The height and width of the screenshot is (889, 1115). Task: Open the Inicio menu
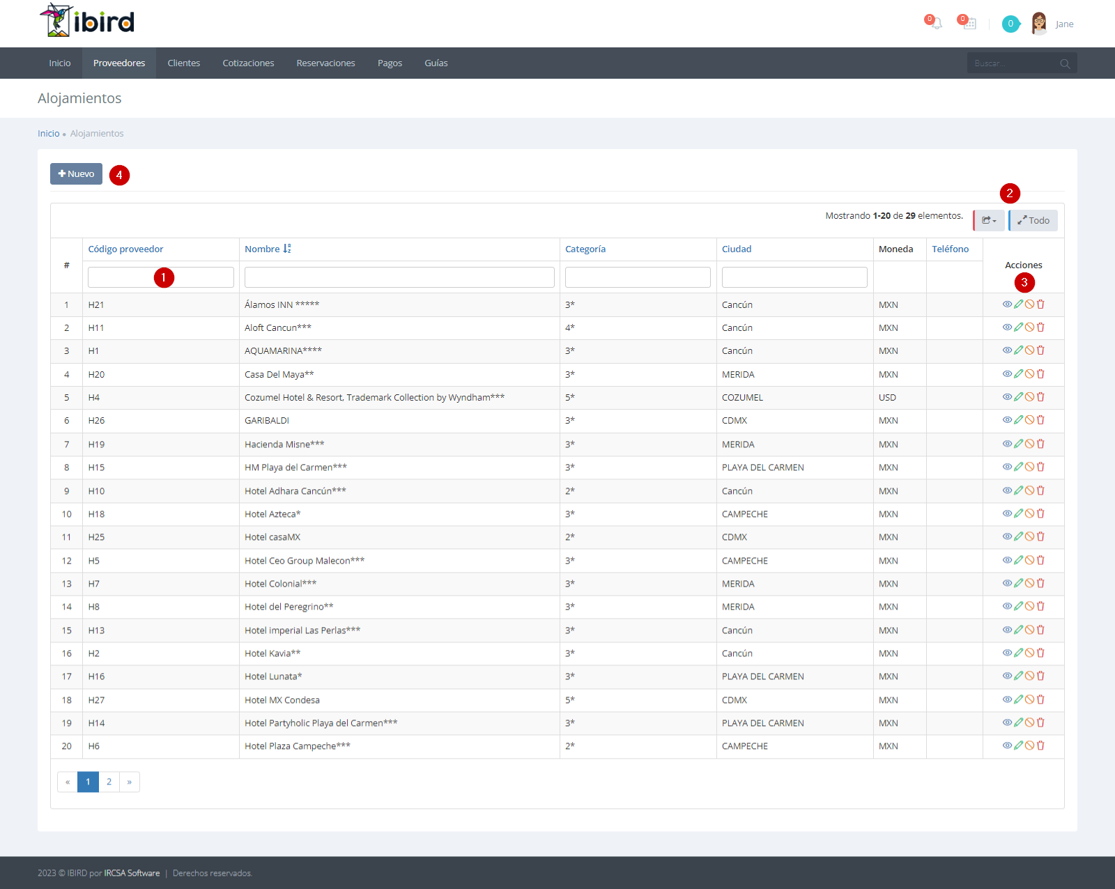point(60,63)
